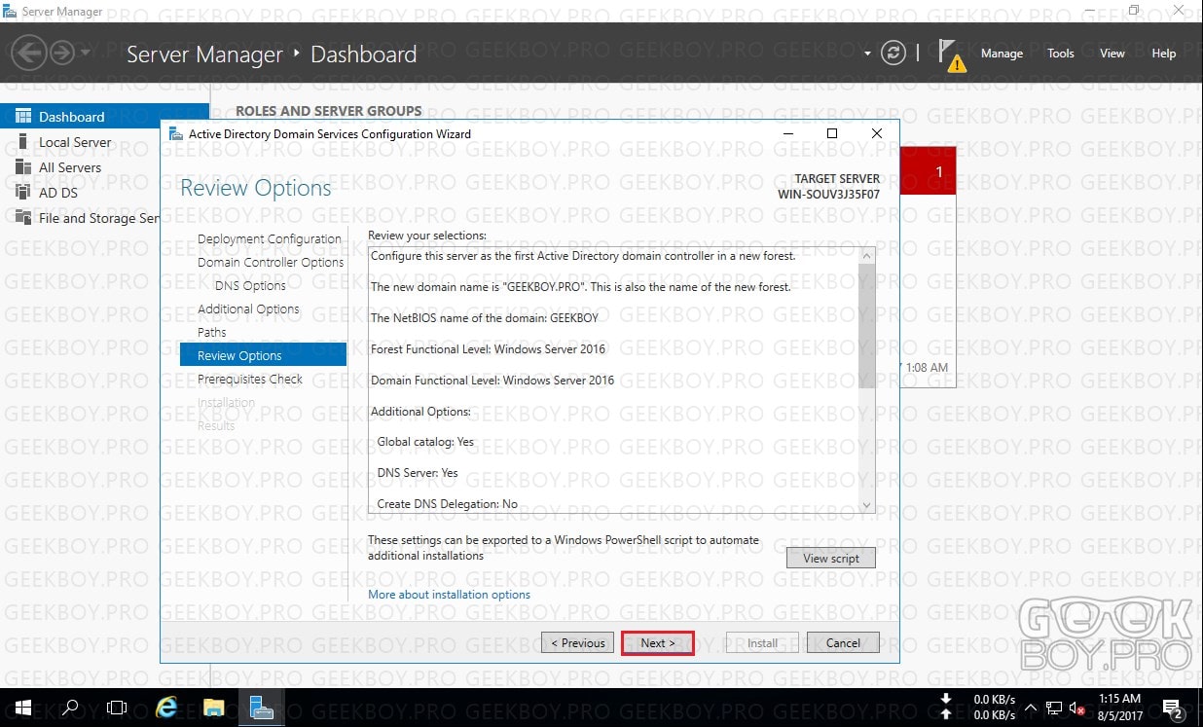1203x727 pixels.
Task: Show hidden system tray icons
Action: (1031, 708)
